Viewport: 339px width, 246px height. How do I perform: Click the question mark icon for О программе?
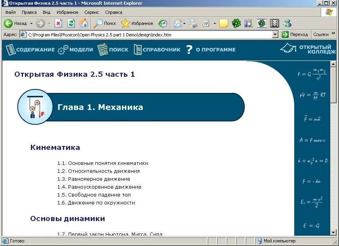click(189, 49)
